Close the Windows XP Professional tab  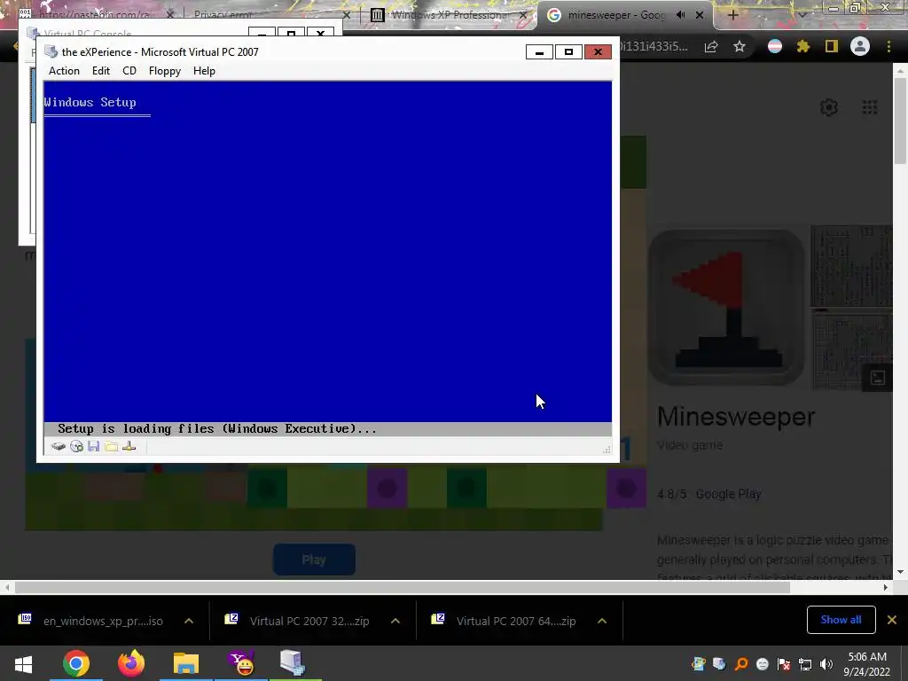pos(523,15)
